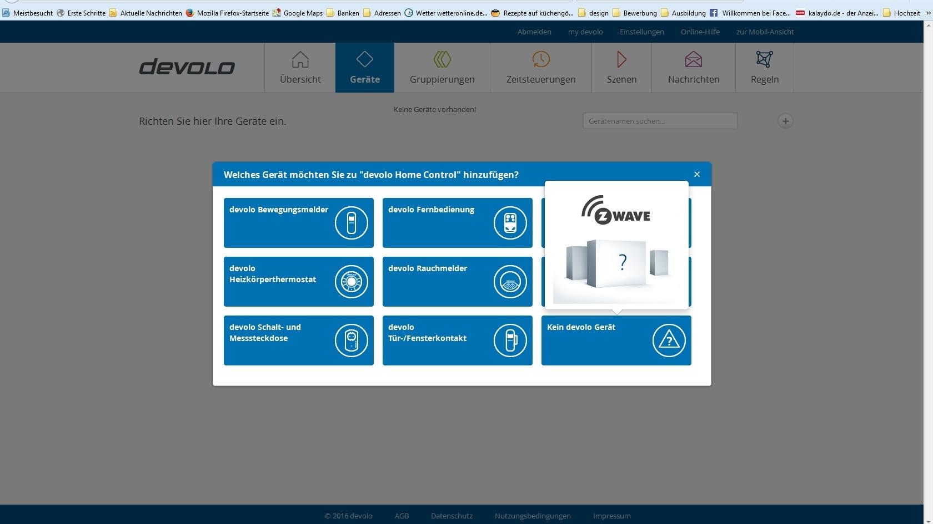The image size is (933, 524).
Task: Select the devolo Fernbedienung remote icon
Action: (x=510, y=223)
